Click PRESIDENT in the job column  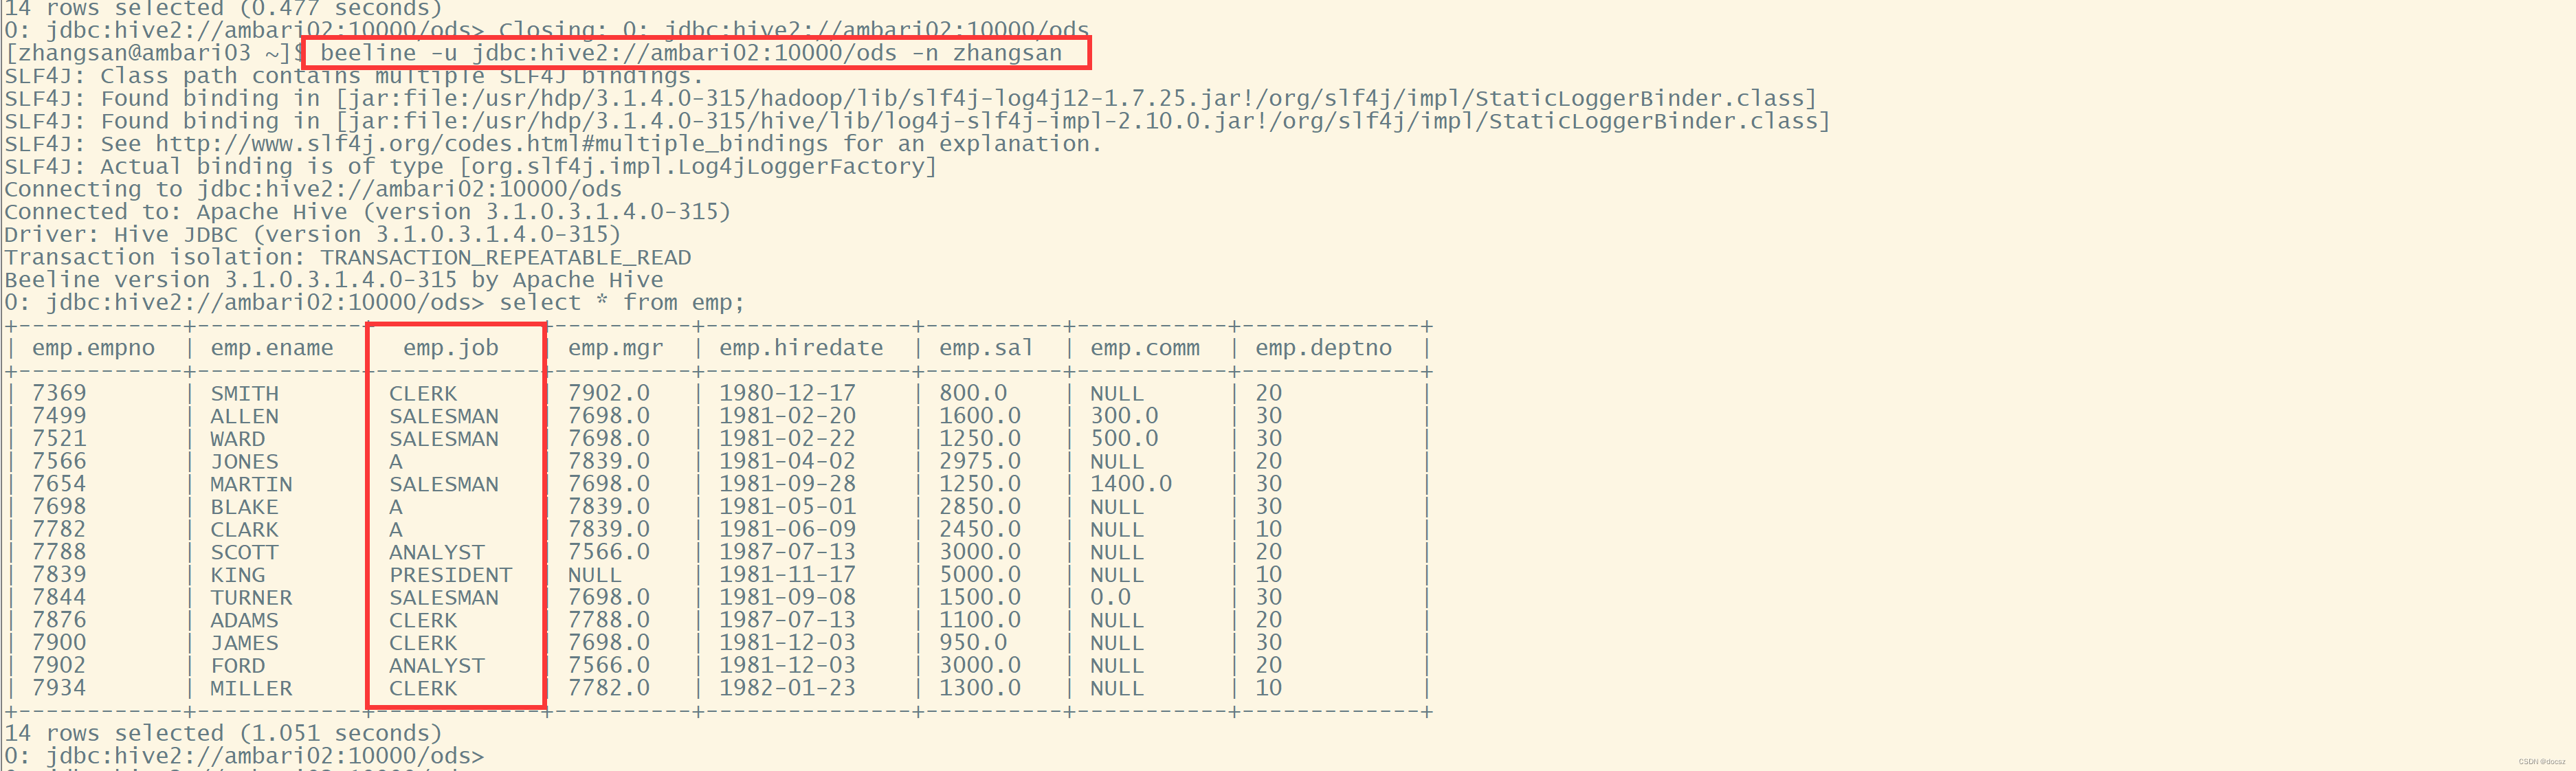click(450, 575)
